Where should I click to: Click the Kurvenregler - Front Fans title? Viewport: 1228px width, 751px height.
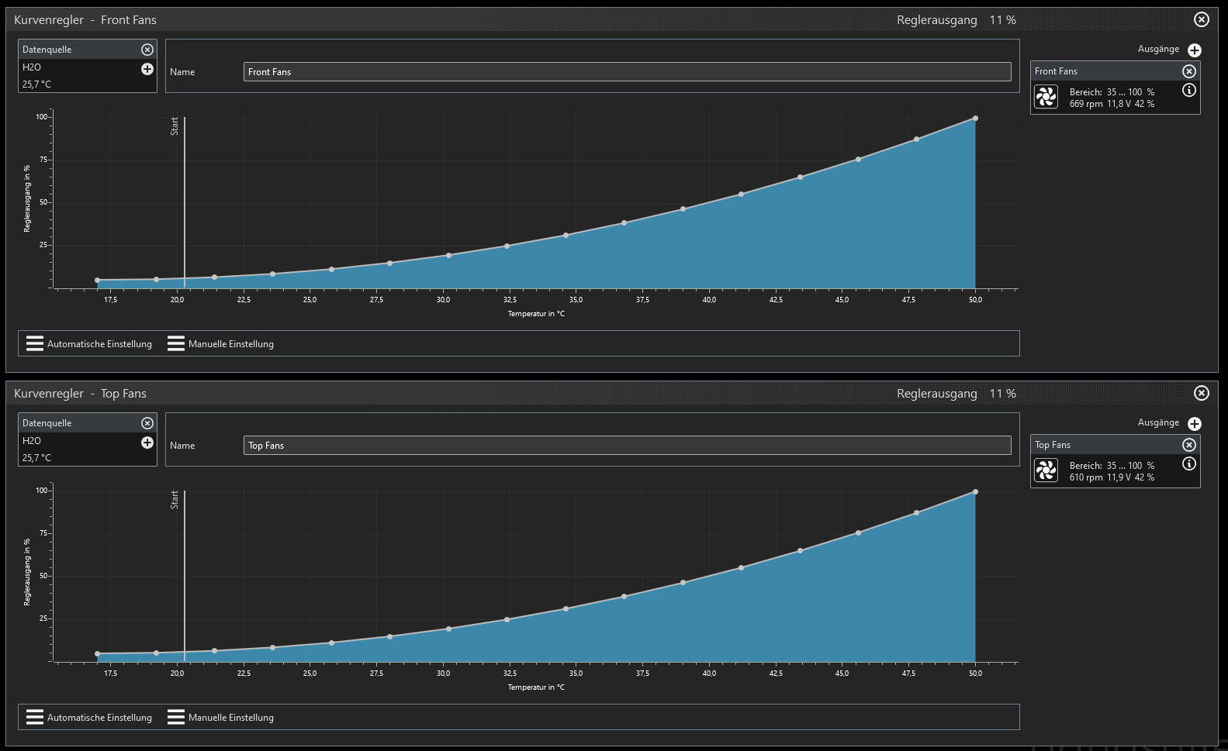[x=85, y=20]
